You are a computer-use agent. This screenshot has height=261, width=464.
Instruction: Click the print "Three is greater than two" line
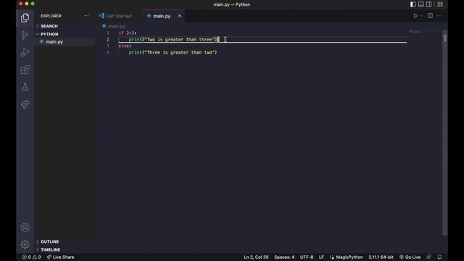click(x=173, y=52)
